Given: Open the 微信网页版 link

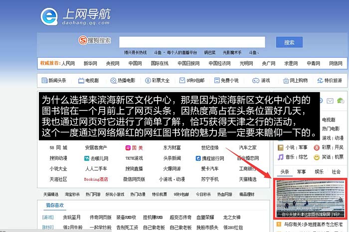Looking at the screenshot, I should (134, 179).
